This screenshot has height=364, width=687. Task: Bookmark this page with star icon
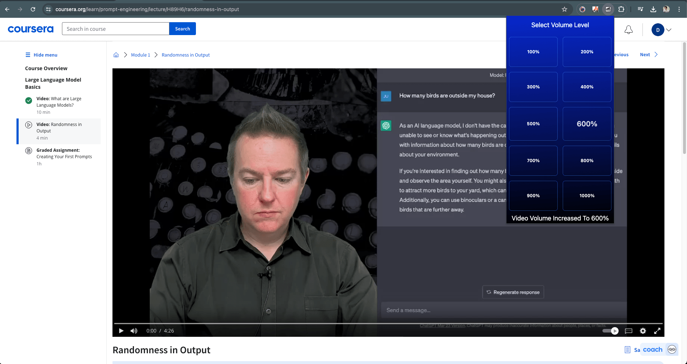pyautogui.click(x=565, y=9)
